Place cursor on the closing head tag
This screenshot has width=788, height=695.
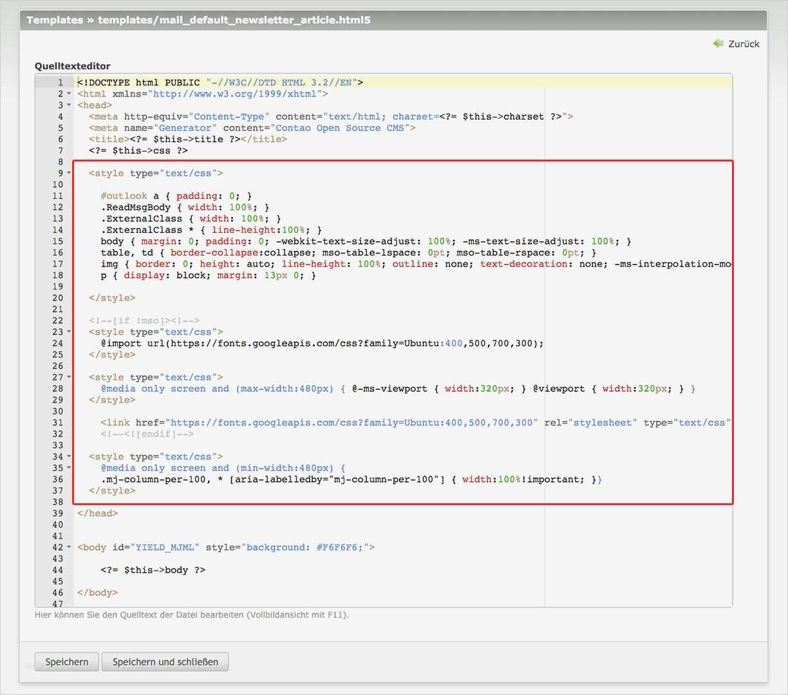[97, 514]
